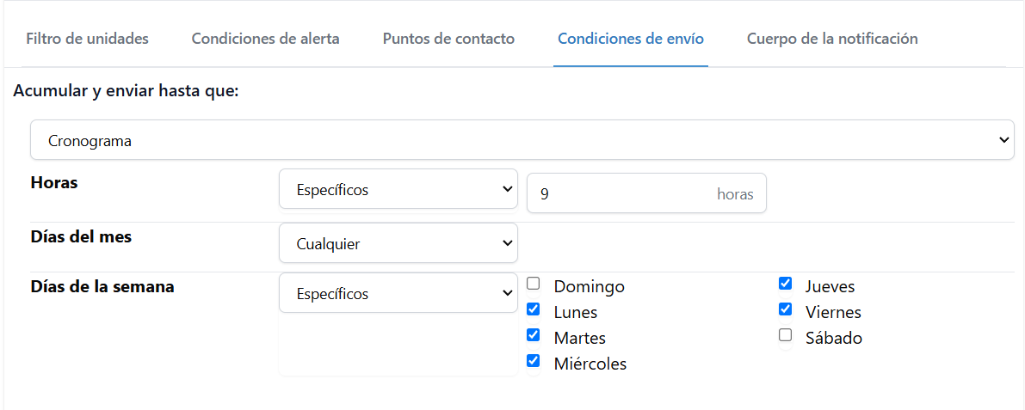Open the Condiciones de alerta tab
Viewport: 1025px width, 410px height.
coord(265,39)
